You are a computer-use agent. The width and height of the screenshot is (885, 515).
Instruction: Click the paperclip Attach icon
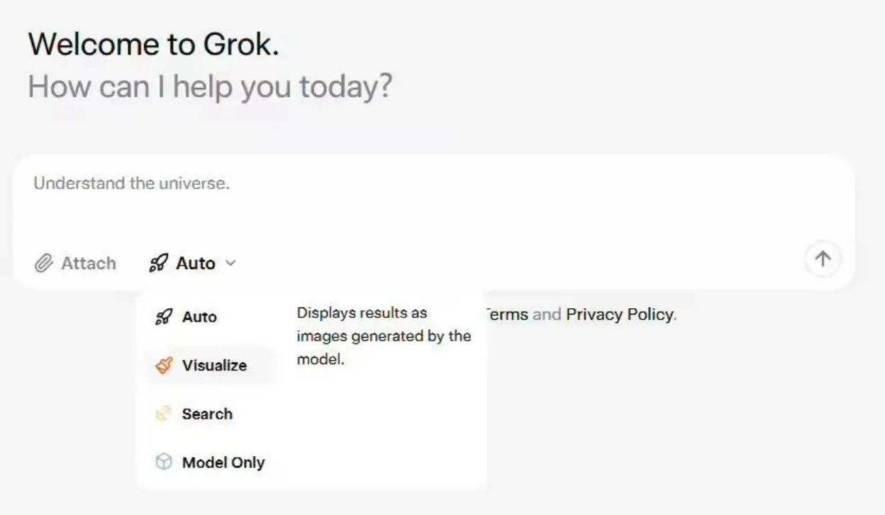point(44,264)
